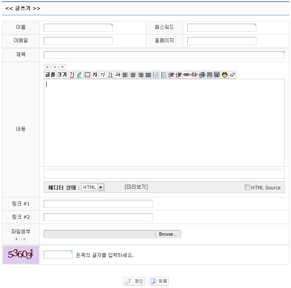Click the 확인 confirm button

pyautogui.click(x=134, y=281)
